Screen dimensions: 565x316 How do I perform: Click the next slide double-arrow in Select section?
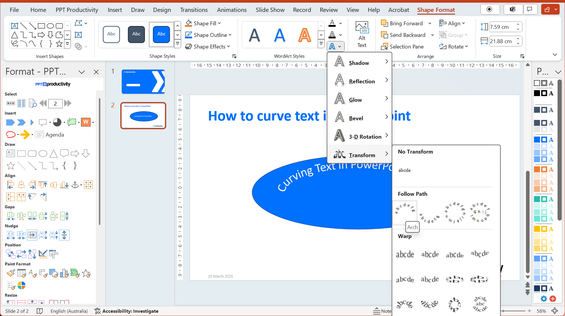click(68, 103)
